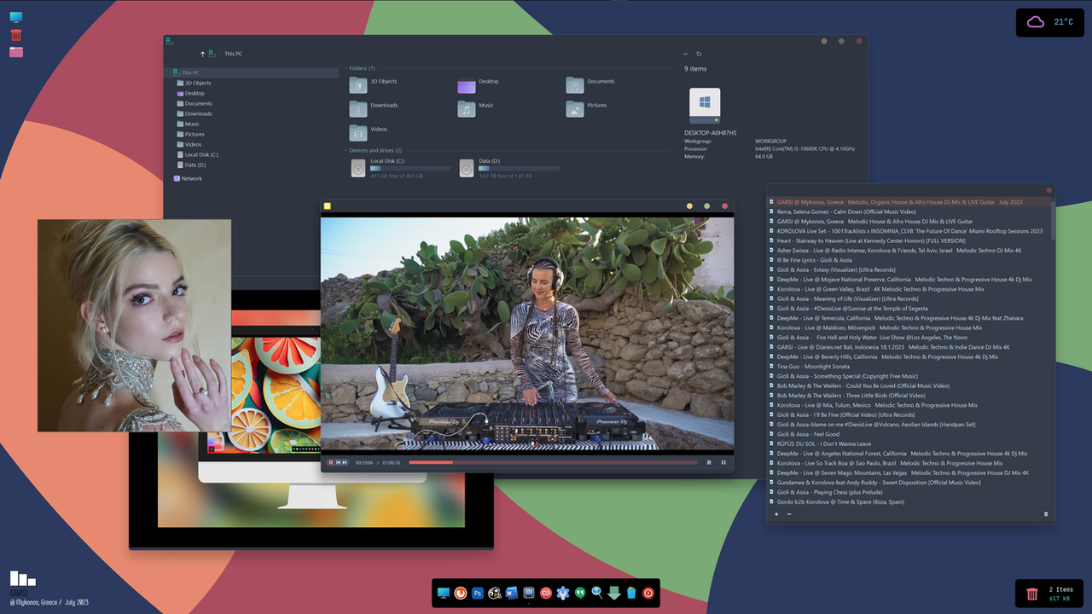Click the DESKTOP-A0H87HS computer icon in details pane
This screenshot has height=614, width=1092.
(x=705, y=106)
